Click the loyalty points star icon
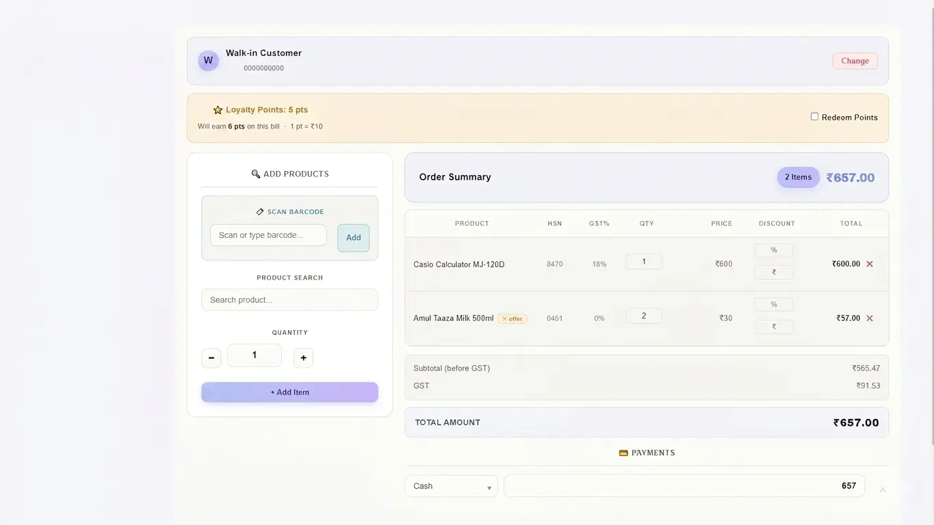 pos(218,109)
